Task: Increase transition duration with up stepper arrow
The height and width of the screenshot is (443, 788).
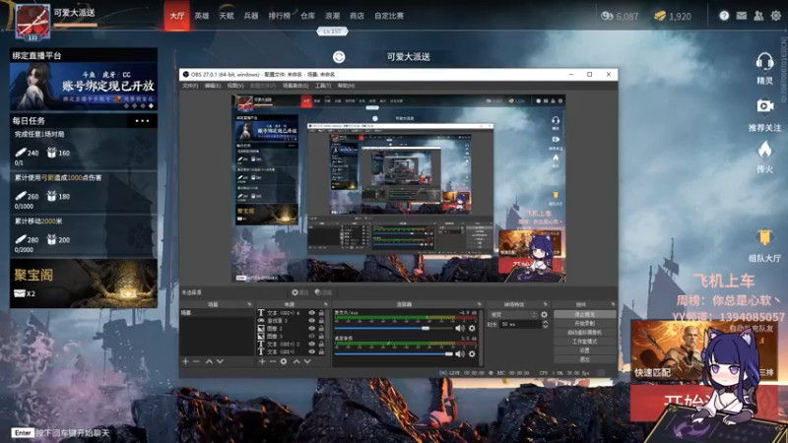Action: (x=546, y=323)
